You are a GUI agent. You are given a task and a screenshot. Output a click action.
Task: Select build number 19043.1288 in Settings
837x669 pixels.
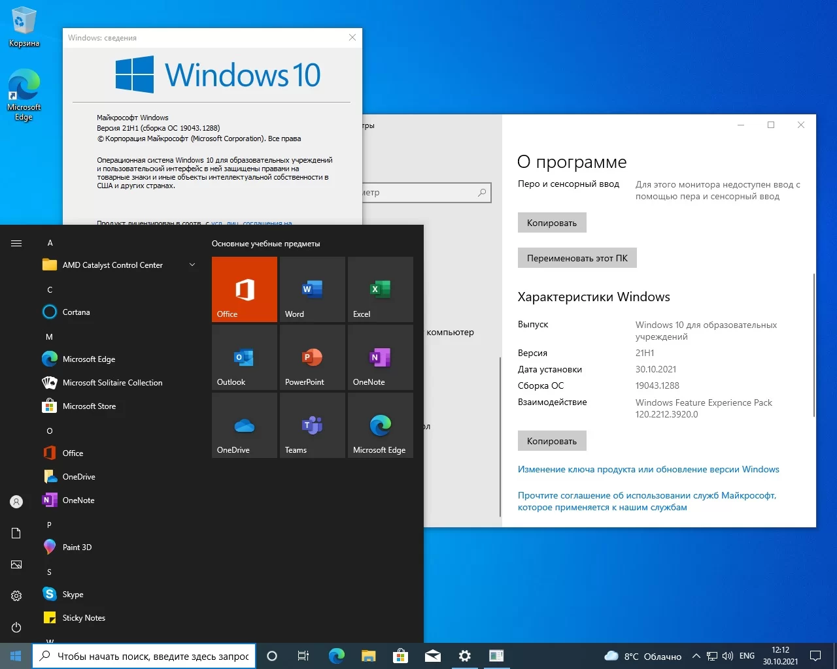[657, 385]
